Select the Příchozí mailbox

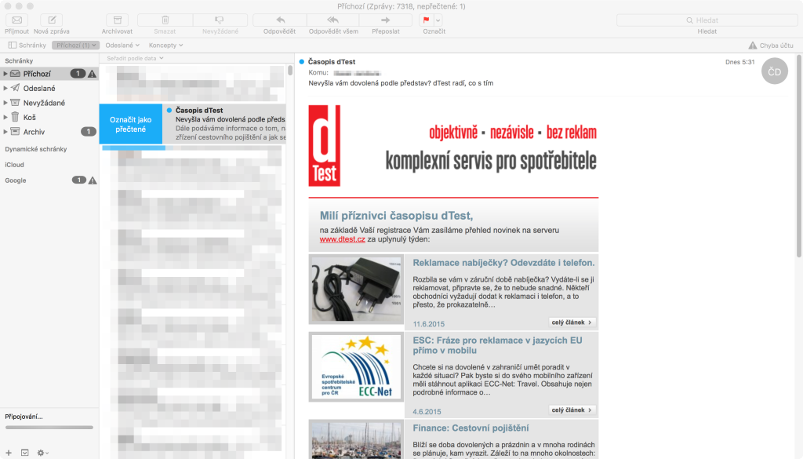click(x=49, y=74)
